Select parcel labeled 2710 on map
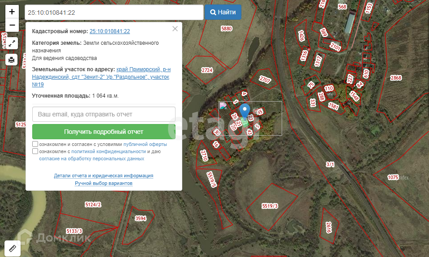Image resolution: width=429 pixels, height=257 pixels. (x=204, y=155)
